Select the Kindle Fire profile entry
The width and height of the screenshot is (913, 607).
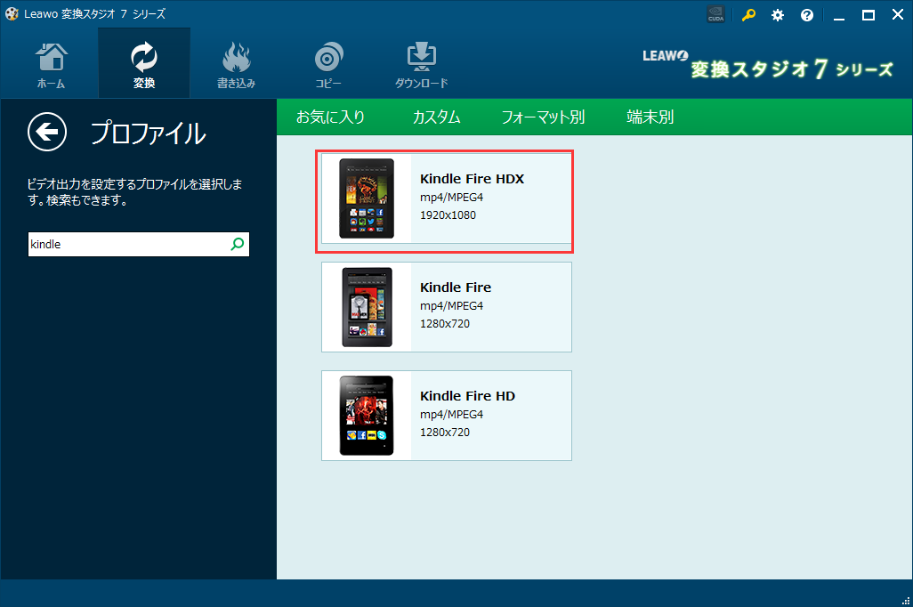tap(472, 306)
